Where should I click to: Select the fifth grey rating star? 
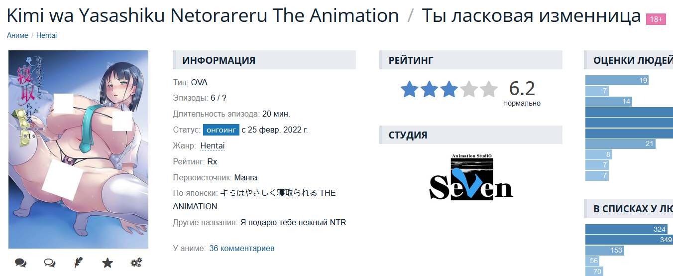tap(488, 89)
